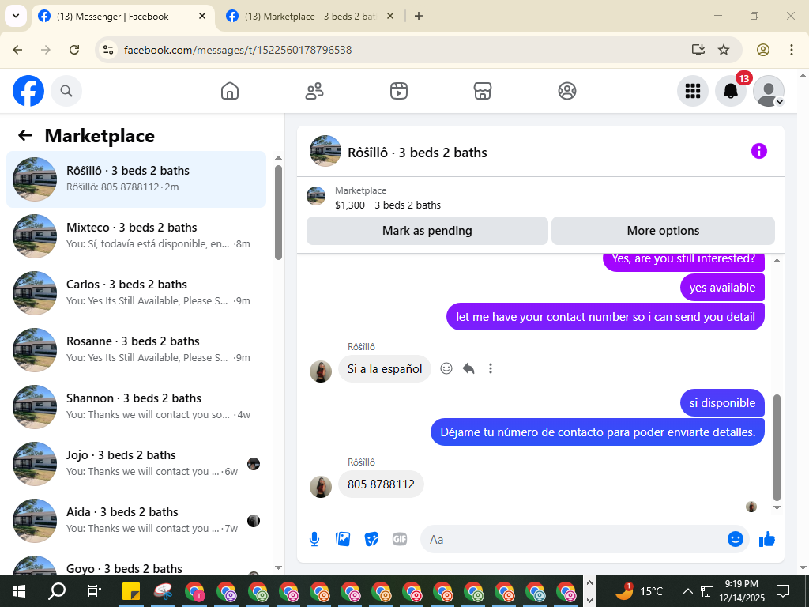
Task: Send a thumbs-up like
Action: click(767, 539)
